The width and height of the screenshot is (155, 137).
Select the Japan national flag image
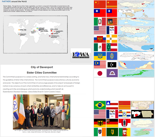coord(100,73)
